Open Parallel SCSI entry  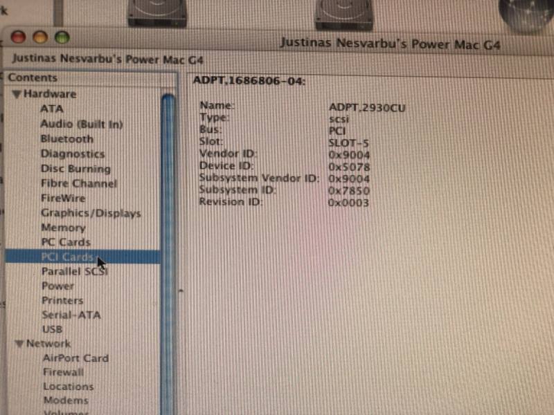pos(75,271)
